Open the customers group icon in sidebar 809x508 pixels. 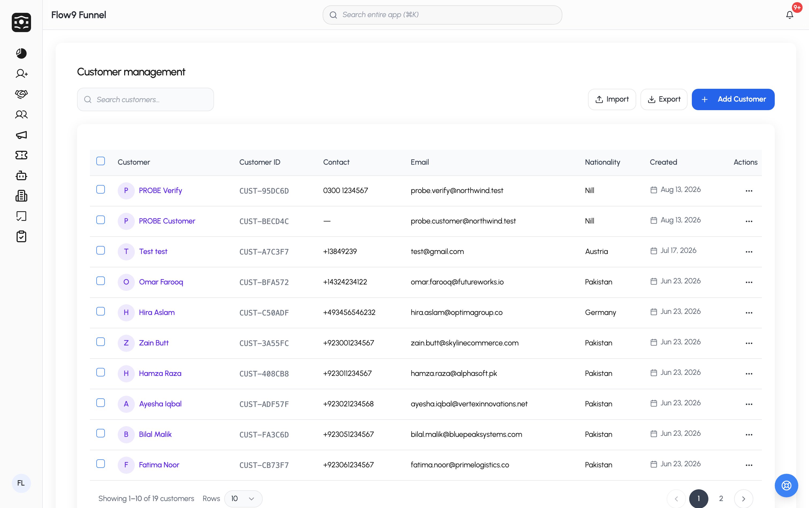[21, 114]
